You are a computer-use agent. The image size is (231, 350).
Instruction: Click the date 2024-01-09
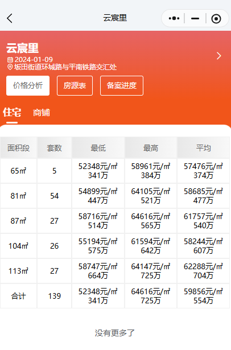click(x=34, y=60)
